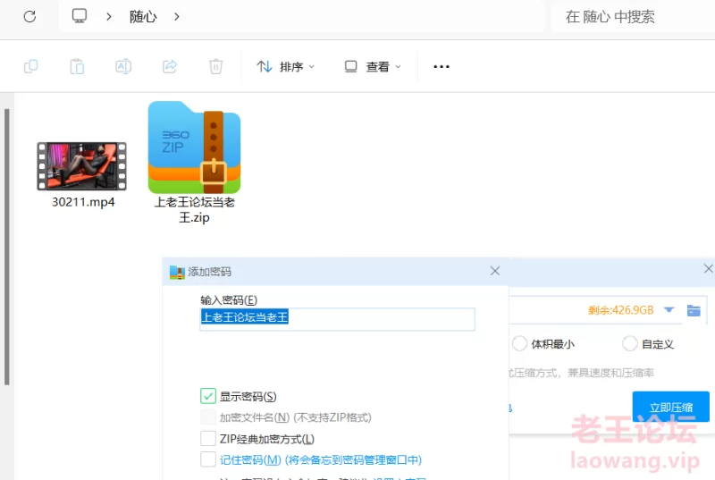715x480 pixels.
Task: Focus the 在 随心 中搜索 search box
Action: pyautogui.click(x=633, y=16)
